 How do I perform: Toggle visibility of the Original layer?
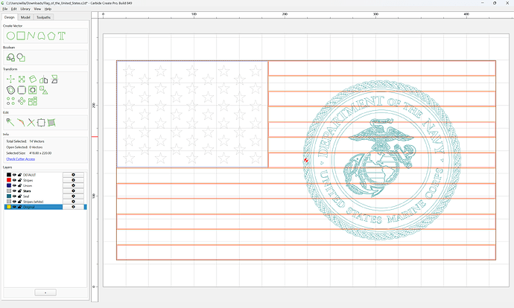[x=14, y=207]
